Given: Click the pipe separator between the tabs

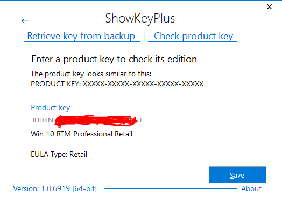Looking at the screenshot, I should click(144, 37).
